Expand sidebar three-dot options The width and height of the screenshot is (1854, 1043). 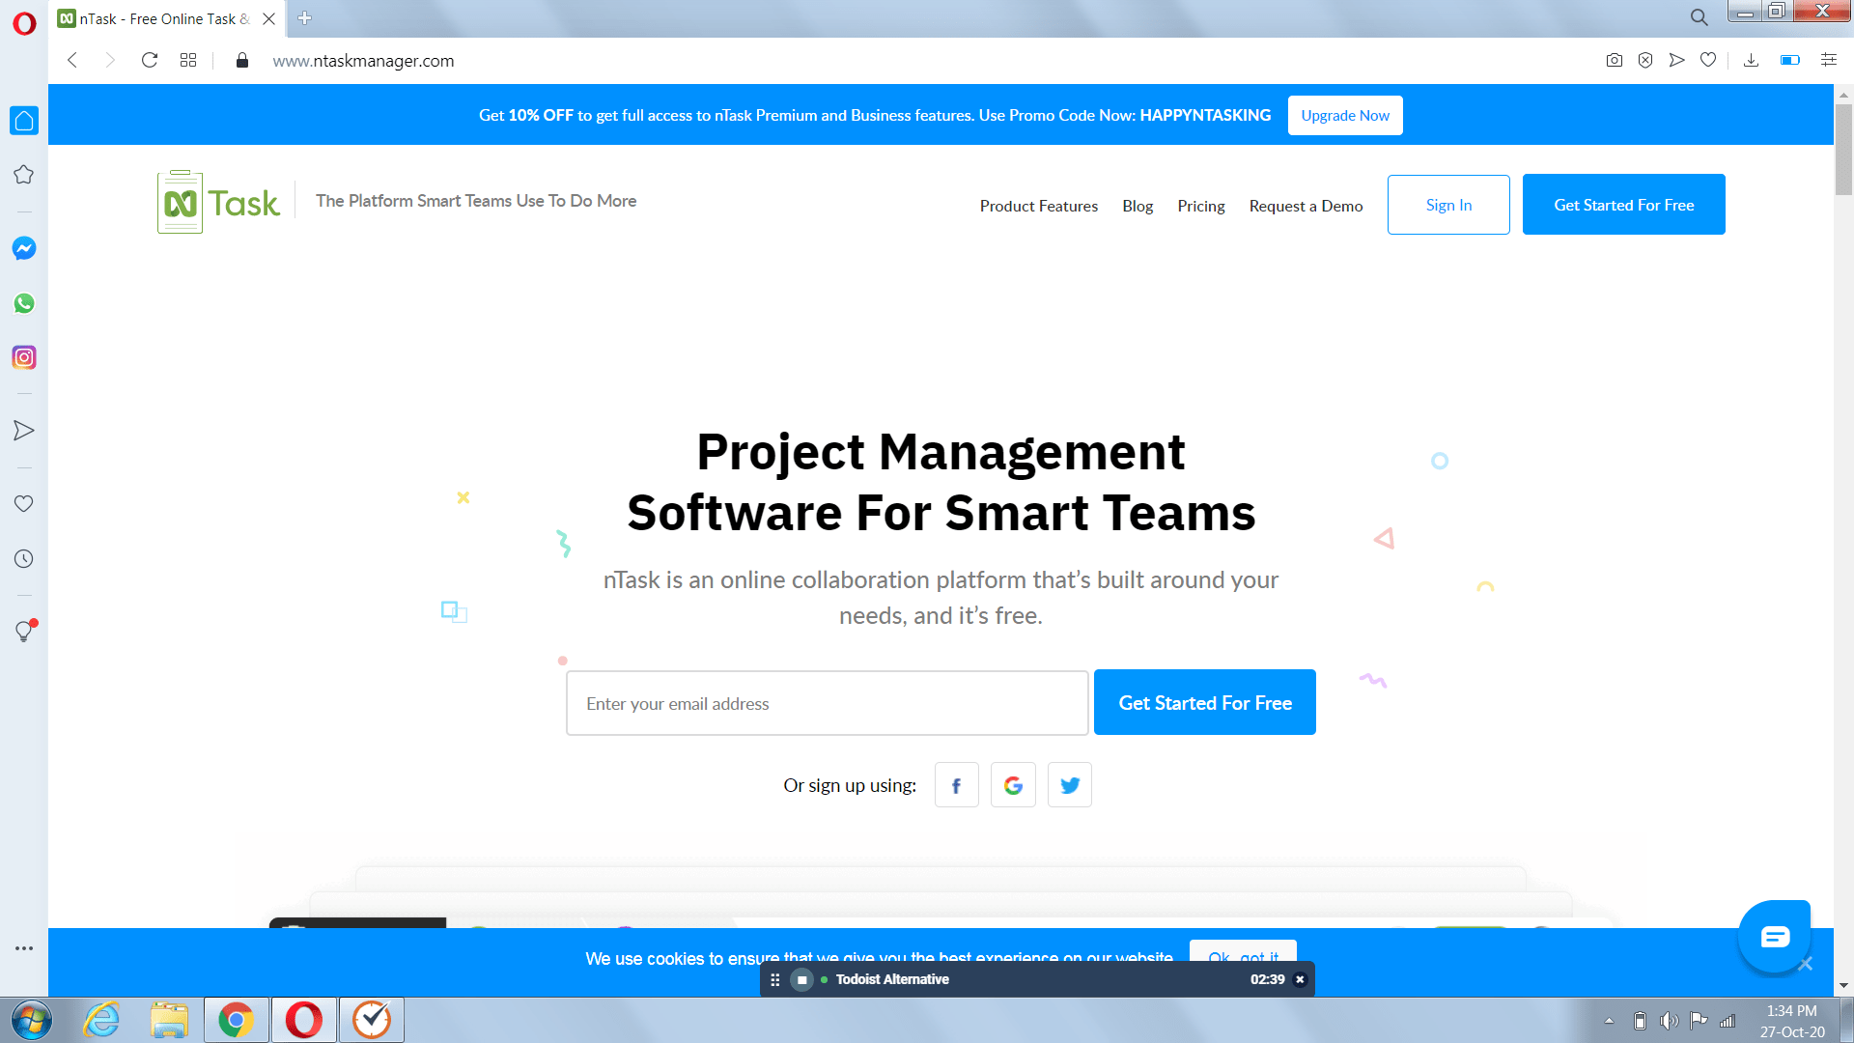click(24, 948)
